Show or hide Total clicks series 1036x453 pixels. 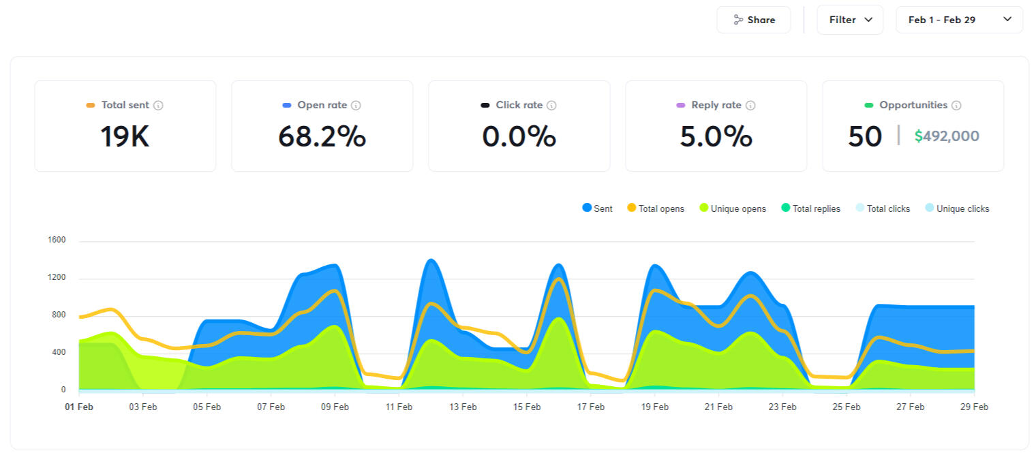(x=882, y=208)
